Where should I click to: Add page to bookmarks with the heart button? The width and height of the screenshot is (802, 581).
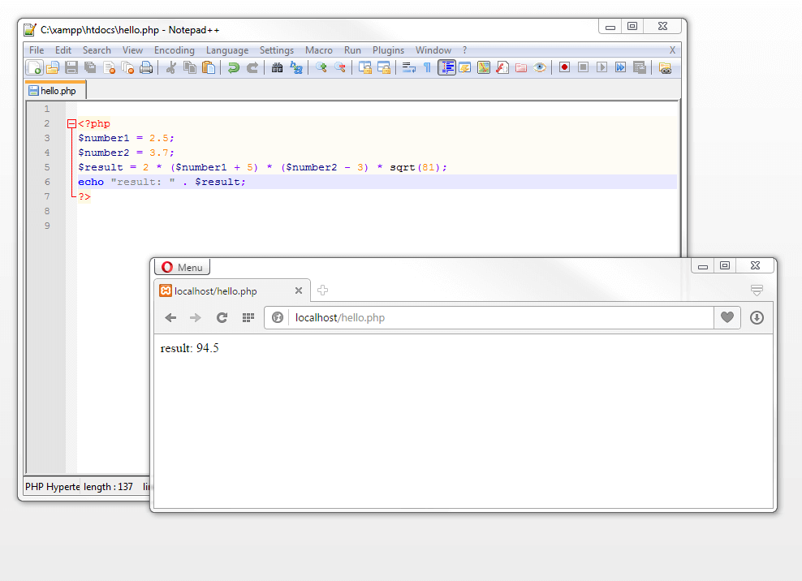[727, 317]
